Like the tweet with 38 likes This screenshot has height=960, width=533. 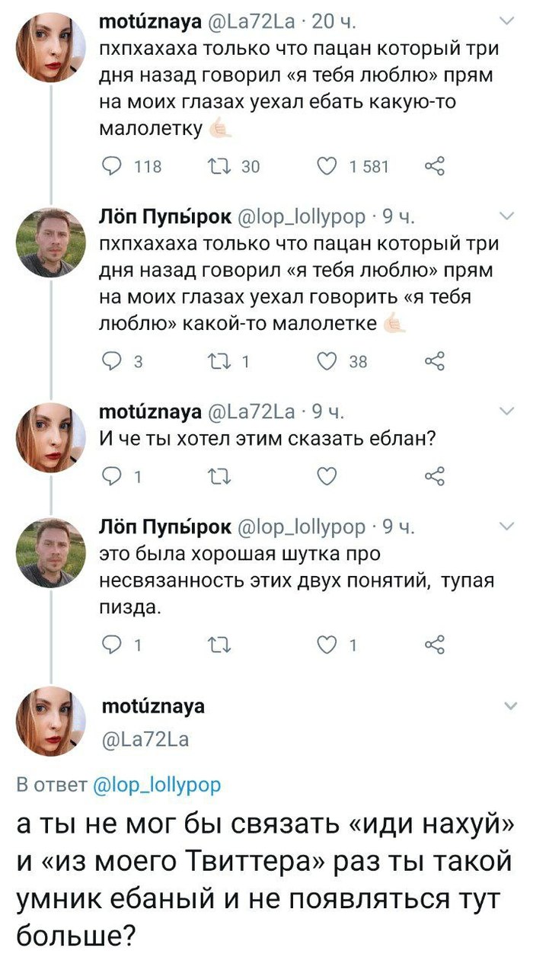pyautogui.click(x=330, y=362)
